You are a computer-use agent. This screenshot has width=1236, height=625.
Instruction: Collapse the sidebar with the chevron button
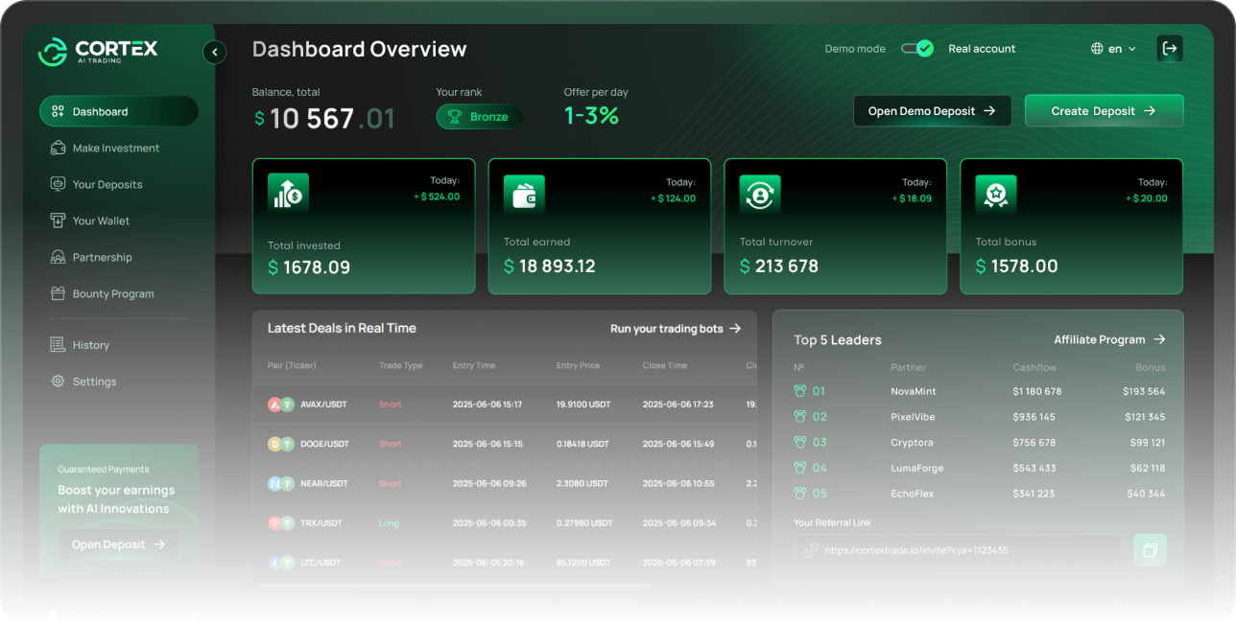pyautogui.click(x=214, y=52)
